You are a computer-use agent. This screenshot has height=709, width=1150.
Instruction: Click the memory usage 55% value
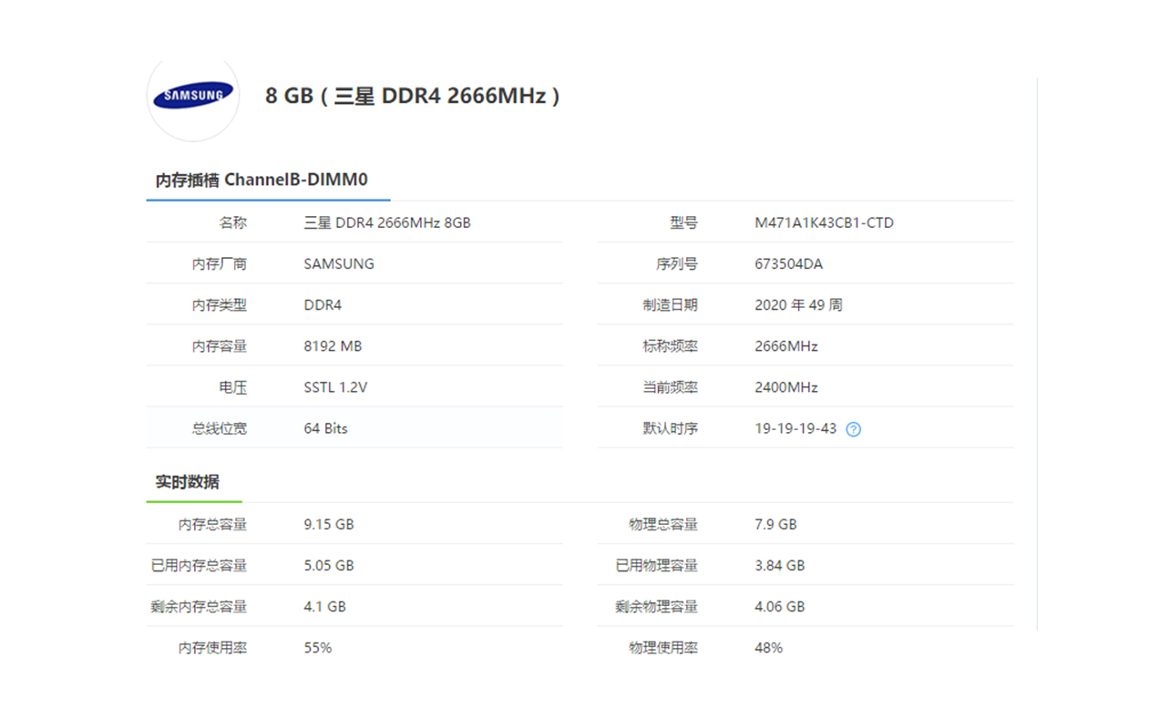pyautogui.click(x=318, y=648)
